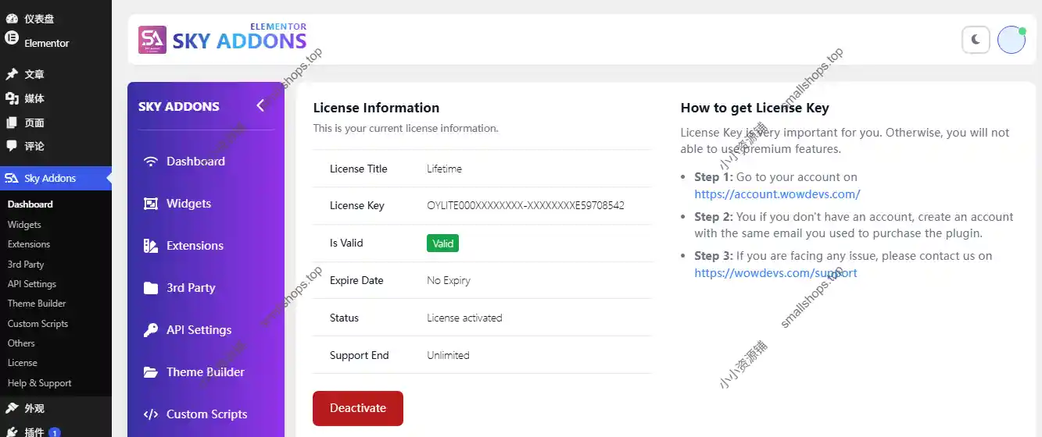Click the API Settings key icon

(151, 330)
